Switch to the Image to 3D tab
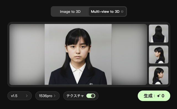Image resolution: width=177 pixels, height=109 pixels. click(x=70, y=12)
